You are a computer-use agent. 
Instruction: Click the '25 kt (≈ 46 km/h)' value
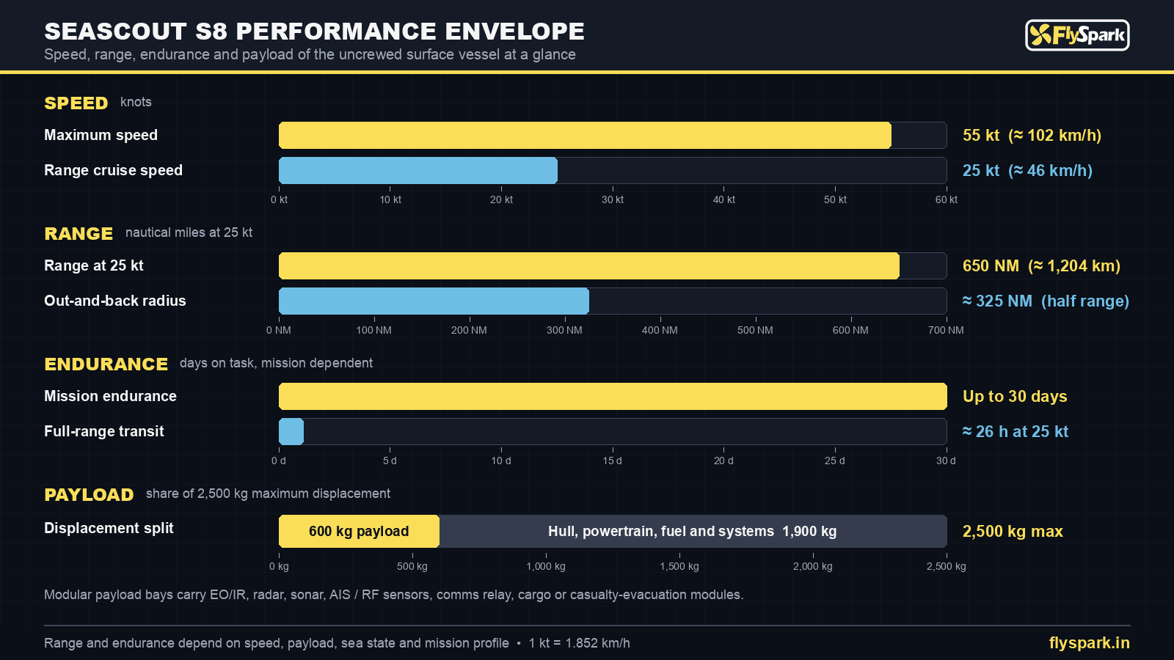coord(1027,171)
